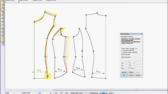Screen dimensions: 168x94
Task: Confirm with the OK button
Action: pos(124,75)
